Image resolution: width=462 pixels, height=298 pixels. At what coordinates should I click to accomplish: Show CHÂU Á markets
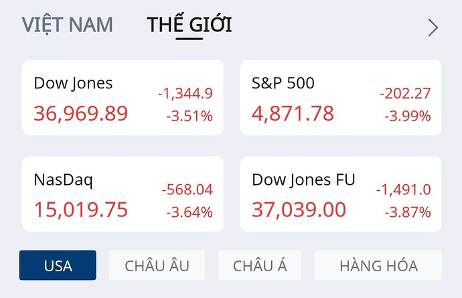click(260, 265)
